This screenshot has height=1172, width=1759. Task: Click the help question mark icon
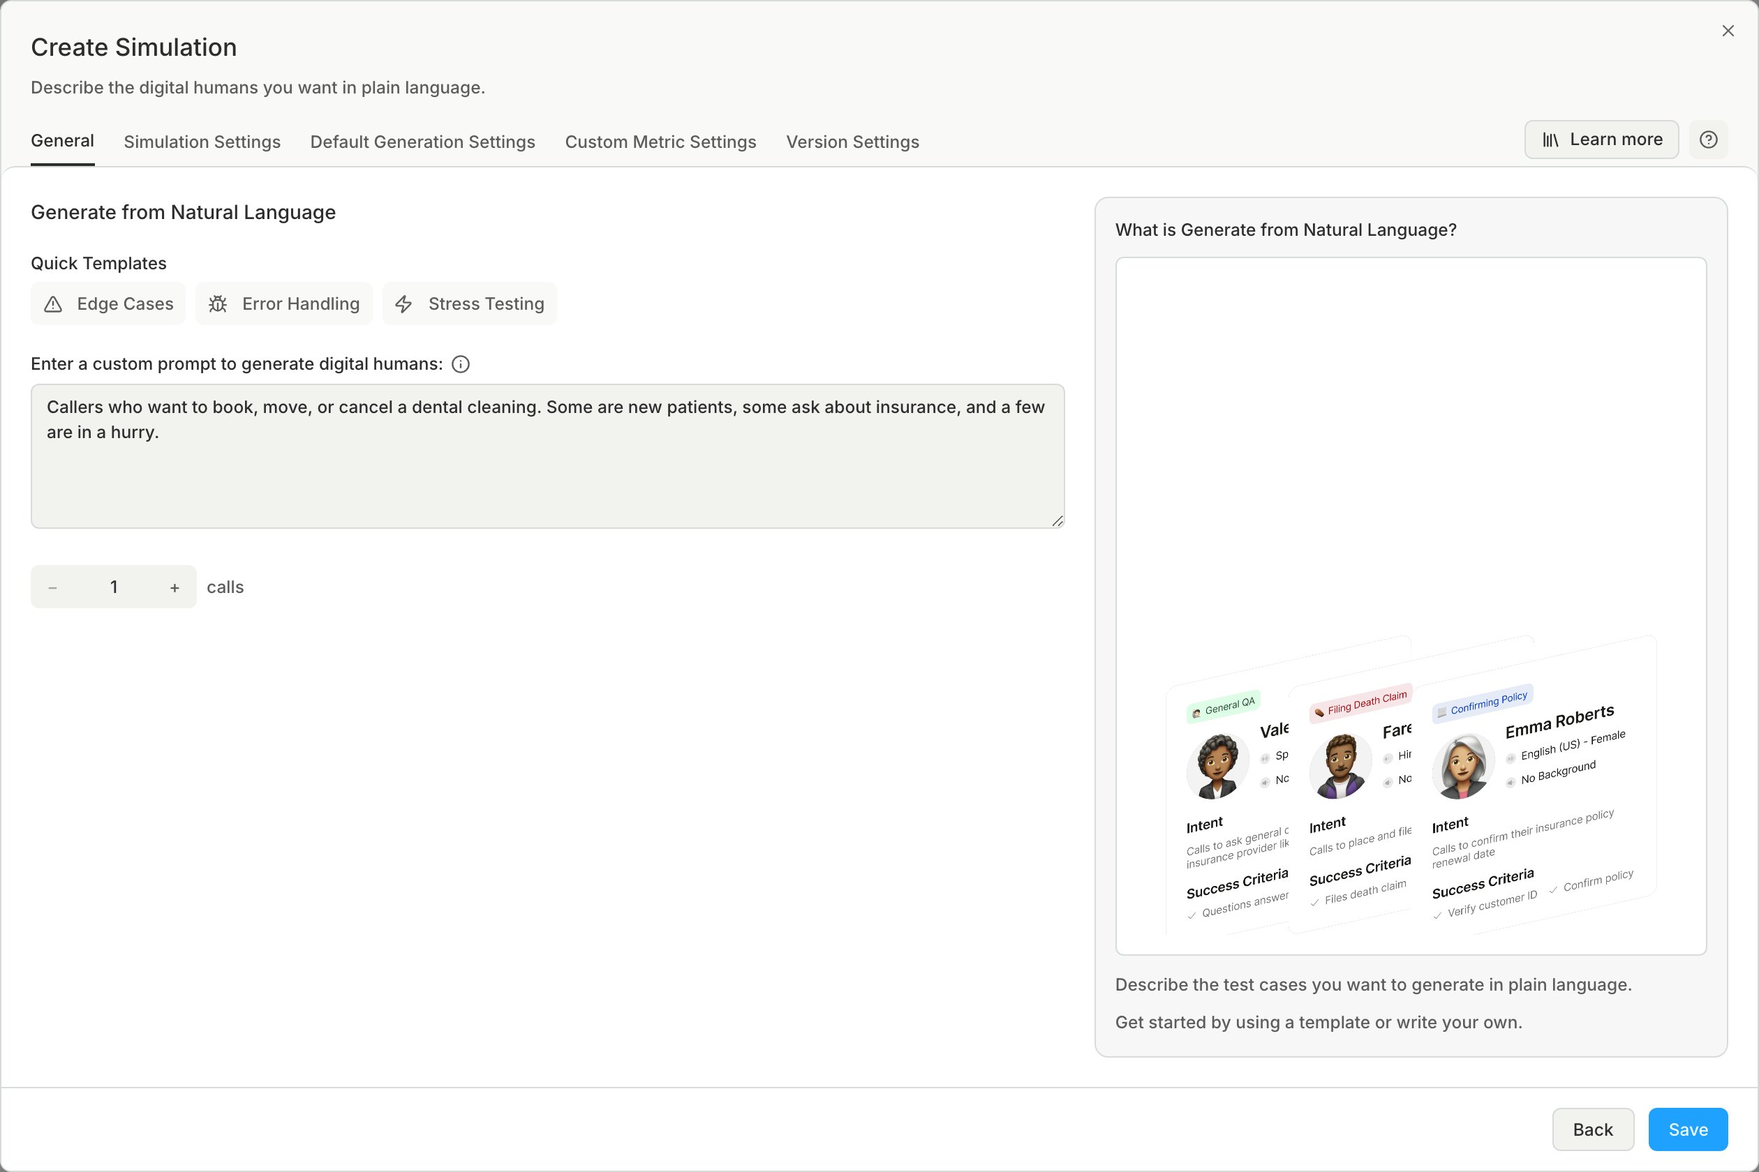1708,140
